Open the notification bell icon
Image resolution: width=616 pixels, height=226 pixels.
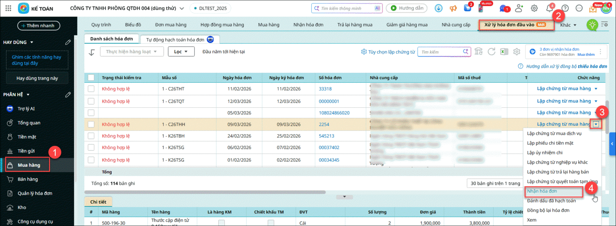[x=550, y=8]
